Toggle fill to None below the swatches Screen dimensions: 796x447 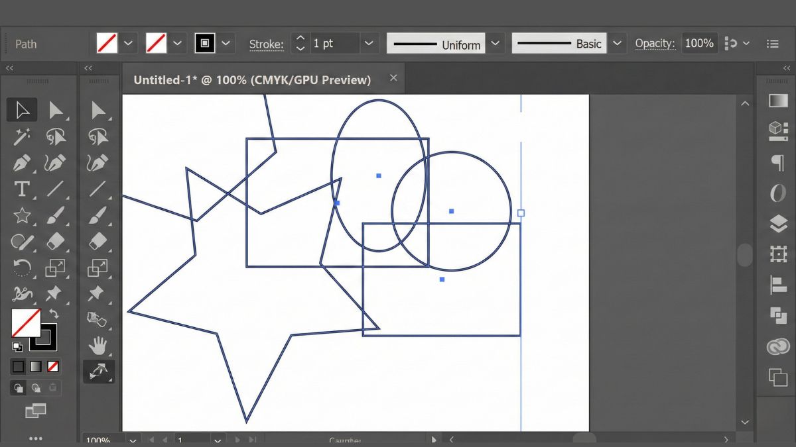pyautogui.click(x=53, y=366)
